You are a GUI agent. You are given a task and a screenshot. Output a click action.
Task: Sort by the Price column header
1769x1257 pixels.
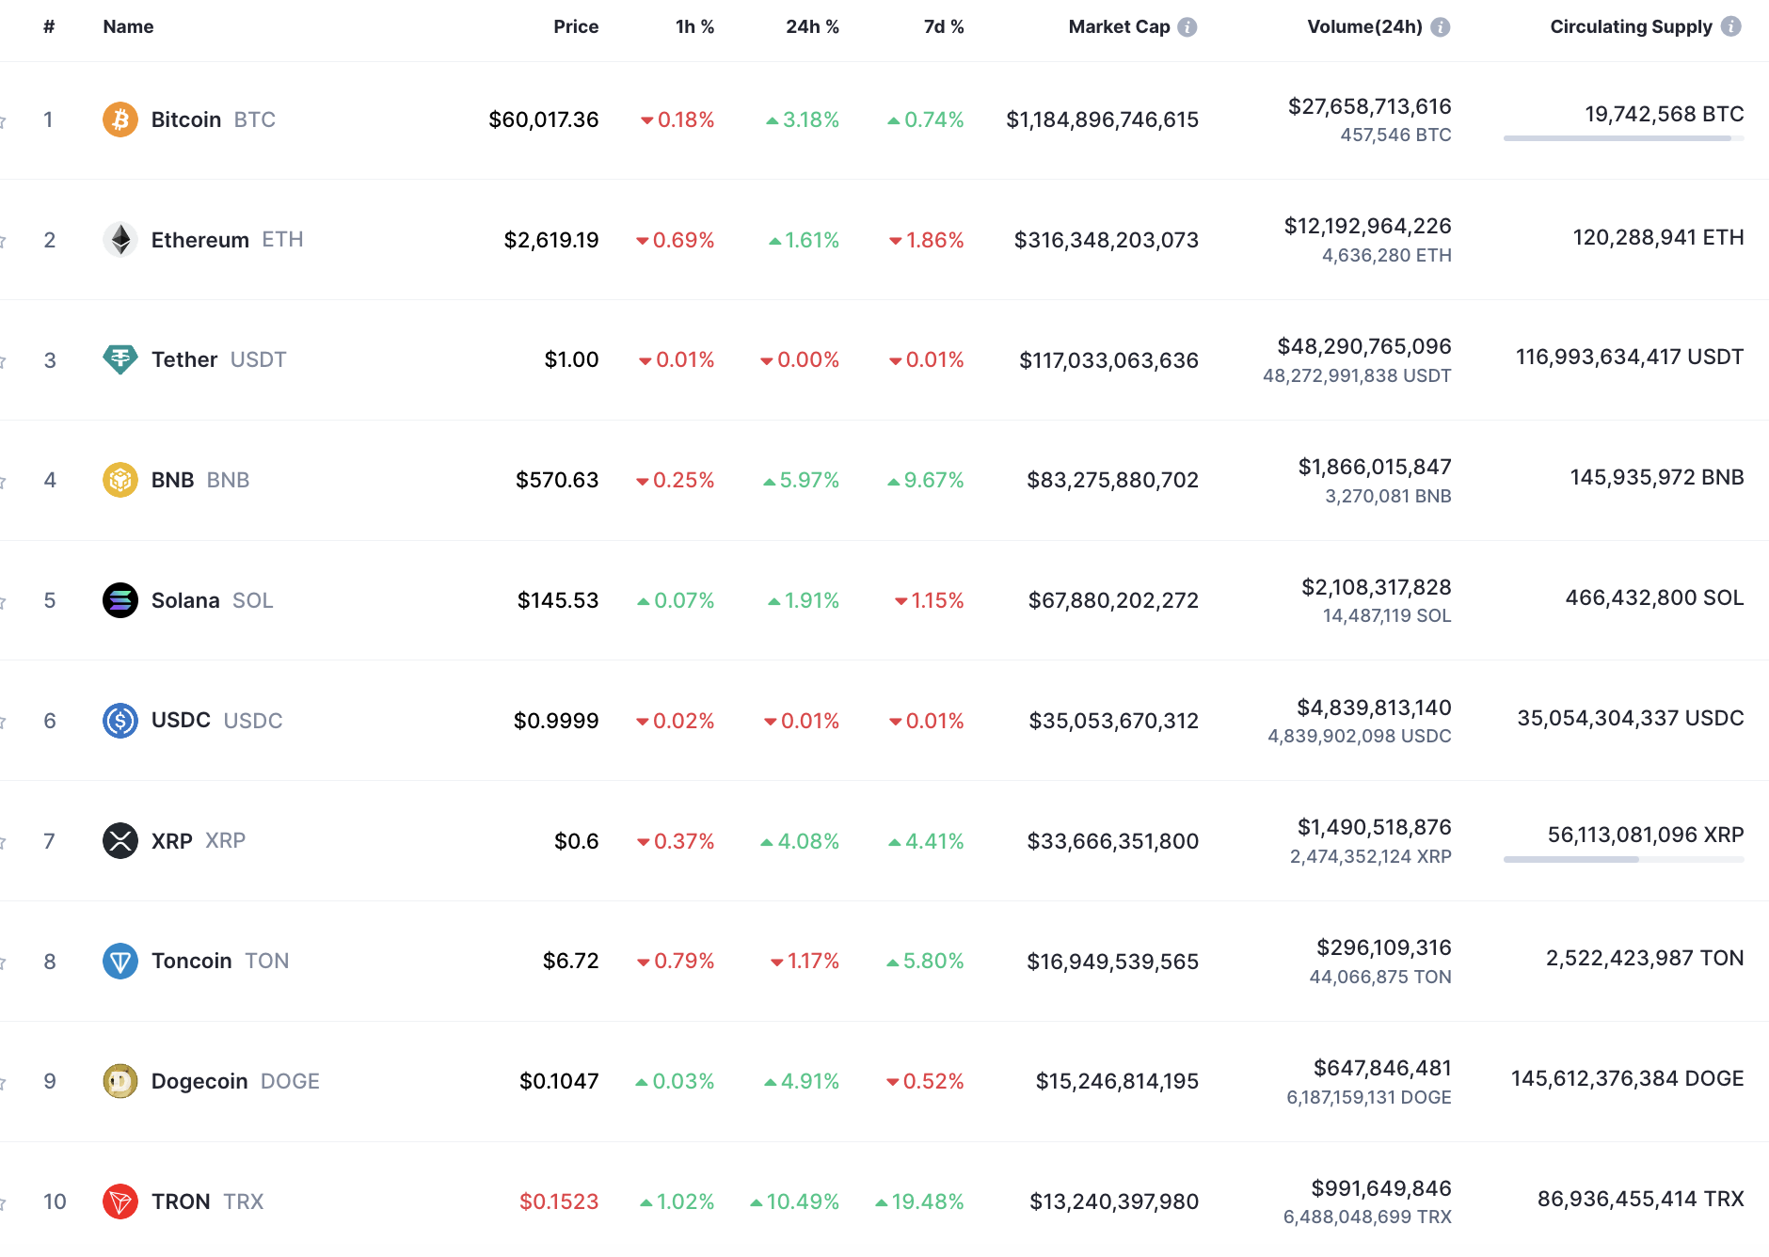pyautogui.click(x=576, y=27)
